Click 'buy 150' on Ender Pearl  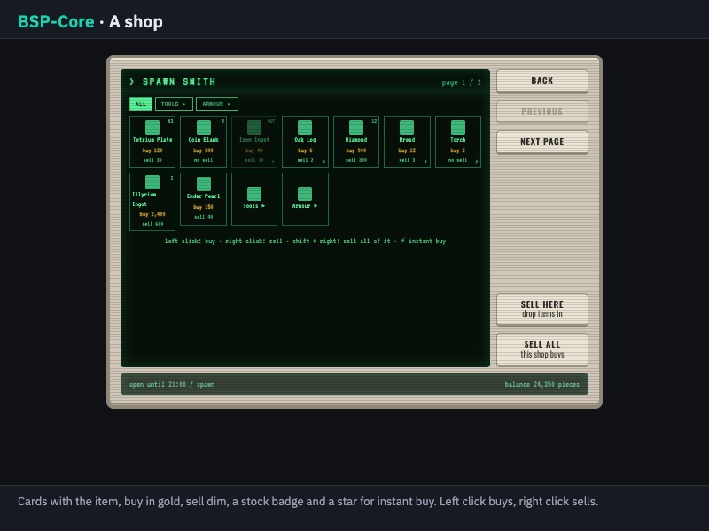203,207
